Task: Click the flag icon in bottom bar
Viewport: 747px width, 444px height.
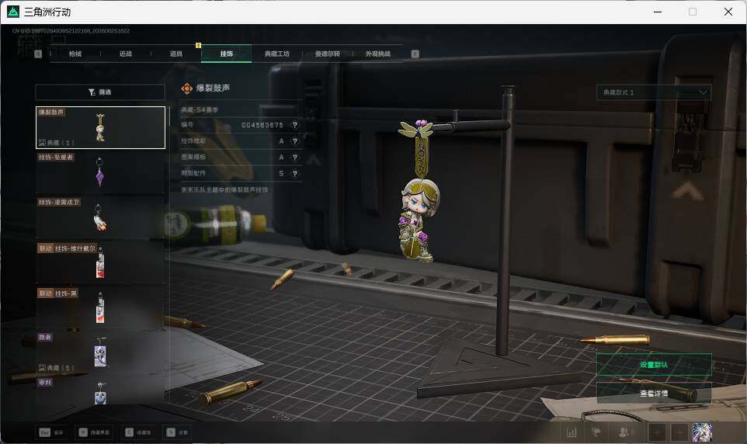Action: (x=596, y=432)
